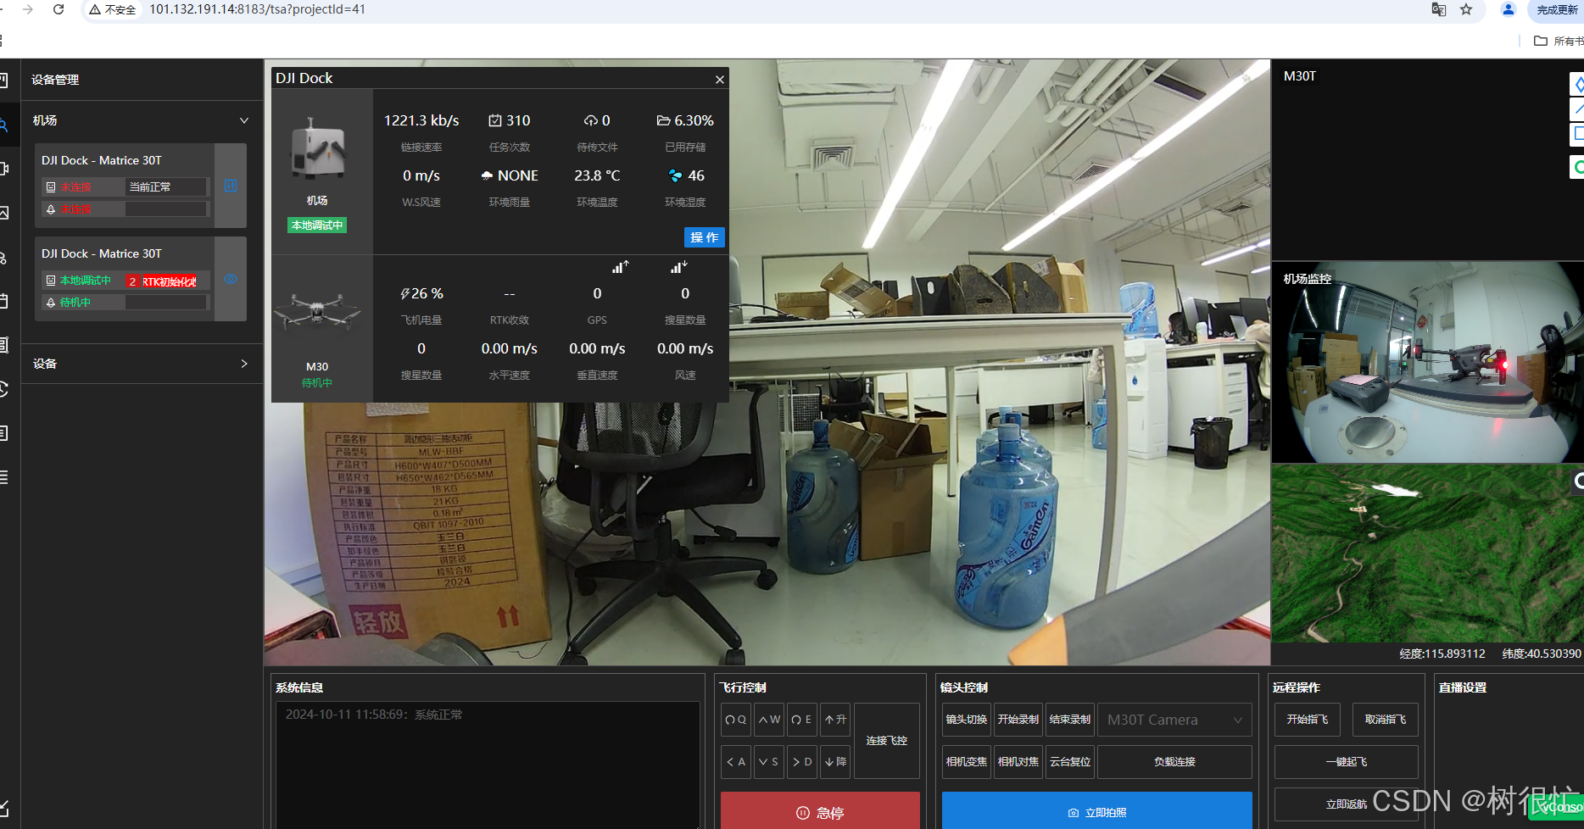Click the 设备管理 panel heading
This screenshot has height=829, width=1584.
[x=55, y=80]
